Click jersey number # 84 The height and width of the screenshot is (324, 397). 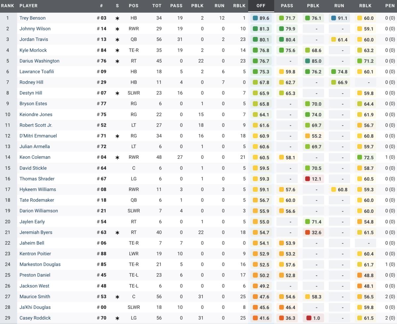[102, 50]
